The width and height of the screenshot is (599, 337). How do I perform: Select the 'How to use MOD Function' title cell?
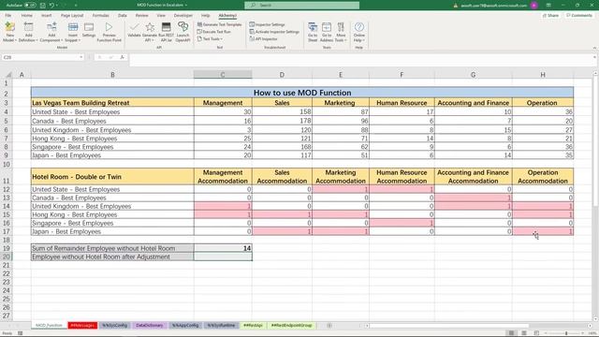302,93
